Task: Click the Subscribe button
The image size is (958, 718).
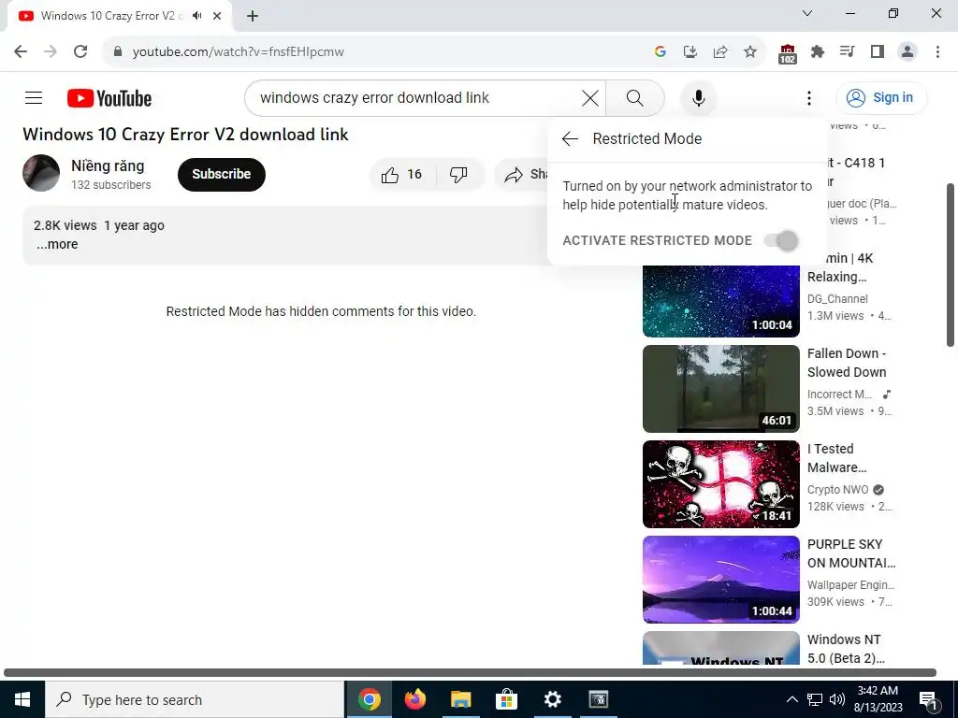Action: 221,175
